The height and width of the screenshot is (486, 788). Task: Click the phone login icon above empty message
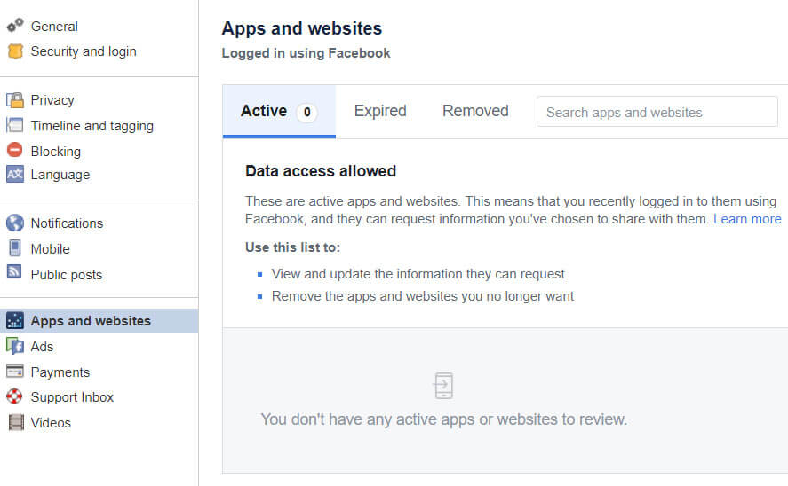pos(443,386)
